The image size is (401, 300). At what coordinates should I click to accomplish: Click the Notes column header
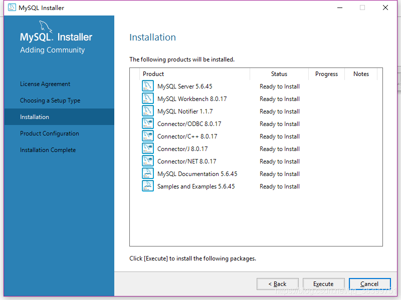click(x=361, y=74)
